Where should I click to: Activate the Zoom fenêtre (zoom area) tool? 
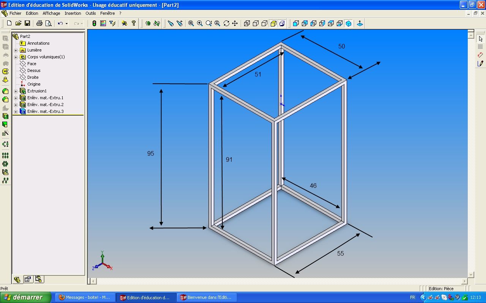coord(199,23)
